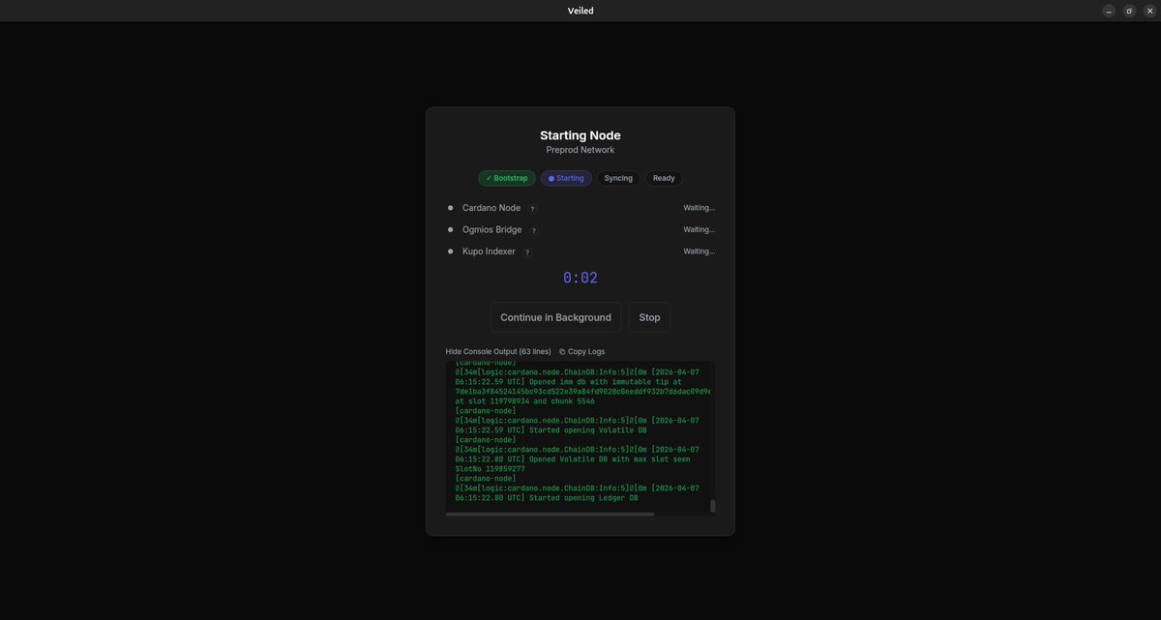This screenshot has width=1161, height=620.
Task: Select the Syncing stage pill
Action: point(618,178)
